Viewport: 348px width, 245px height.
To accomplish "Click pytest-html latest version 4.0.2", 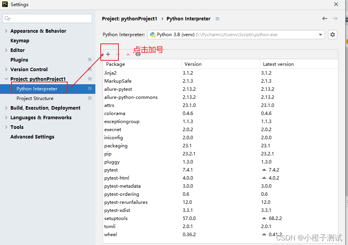I will click(274, 178).
